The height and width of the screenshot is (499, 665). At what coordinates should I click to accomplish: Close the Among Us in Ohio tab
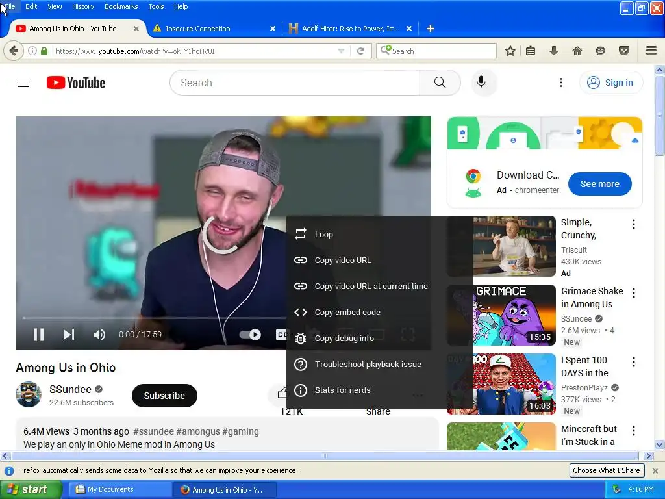tap(136, 29)
